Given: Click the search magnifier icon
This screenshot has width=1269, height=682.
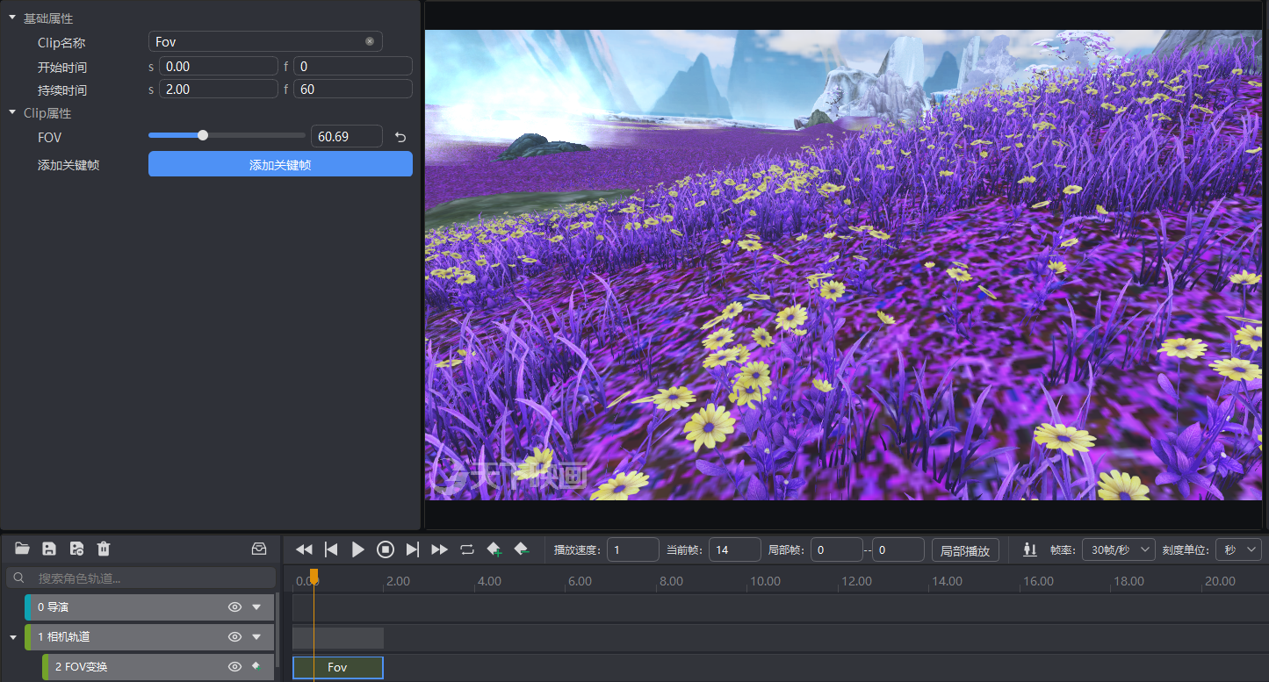Looking at the screenshot, I should point(18,578).
